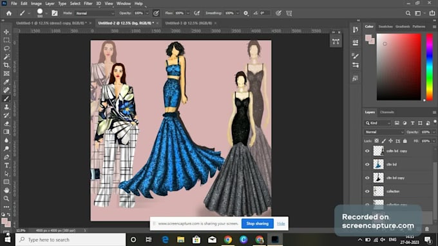Select the Zoom tool
Viewport: 438px width, 246px height.
6,198
